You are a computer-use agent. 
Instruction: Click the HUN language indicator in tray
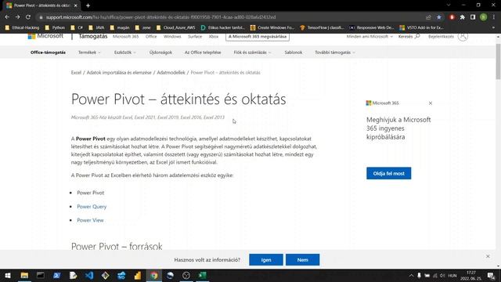(x=452, y=275)
